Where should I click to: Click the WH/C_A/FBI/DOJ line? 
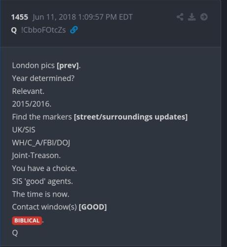tap(41, 143)
